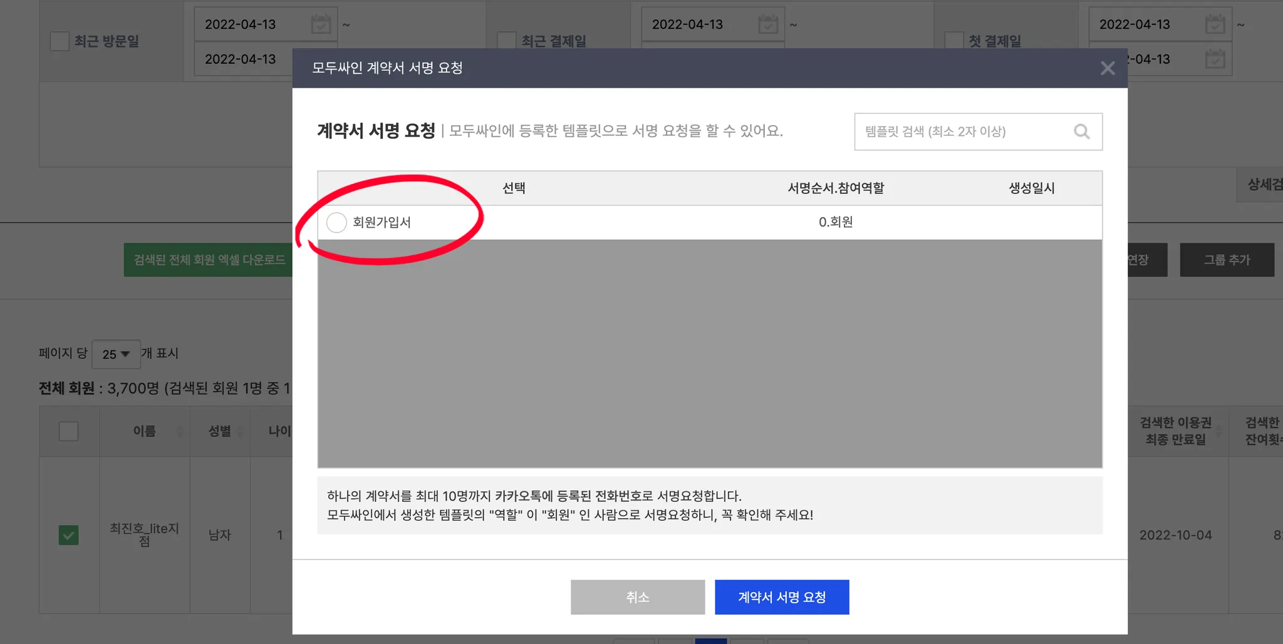Viewport: 1283px width, 644px height.
Task: Click the 생성일시 column header
Action: (x=1032, y=188)
